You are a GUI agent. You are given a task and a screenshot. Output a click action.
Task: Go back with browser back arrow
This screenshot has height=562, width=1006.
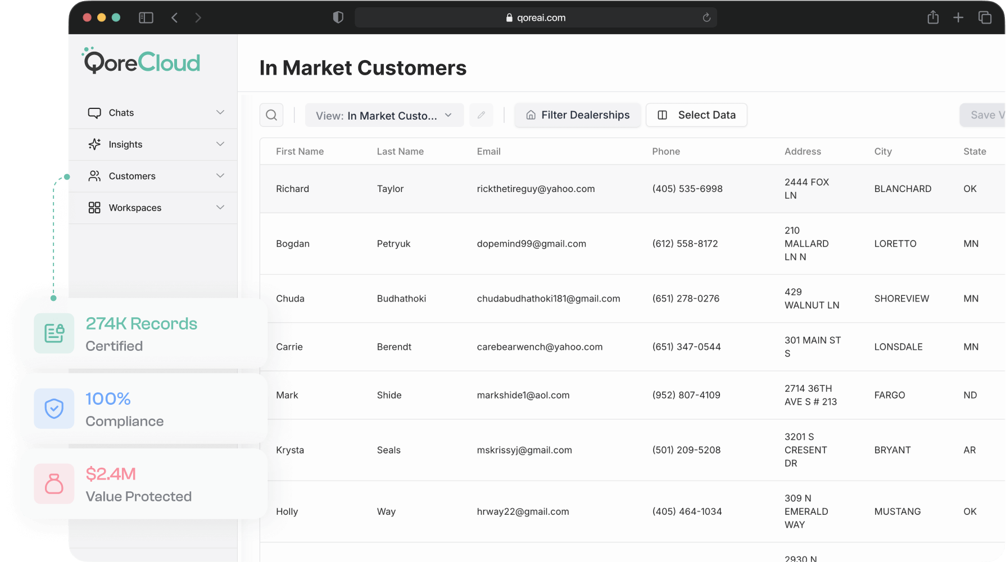(x=175, y=18)
